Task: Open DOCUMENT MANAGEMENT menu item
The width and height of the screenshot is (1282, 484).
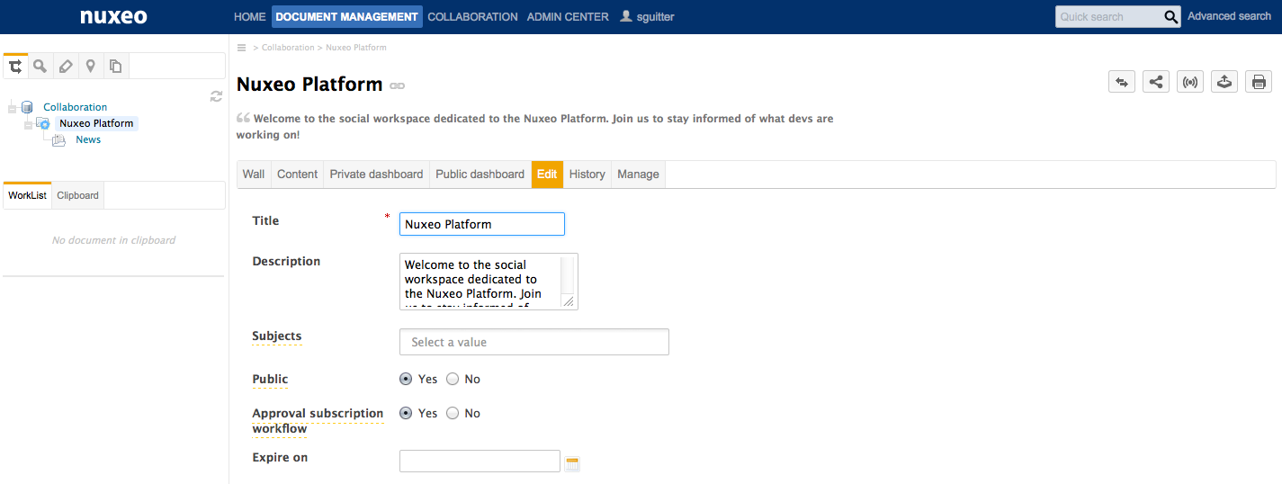Action: [347, 16]
